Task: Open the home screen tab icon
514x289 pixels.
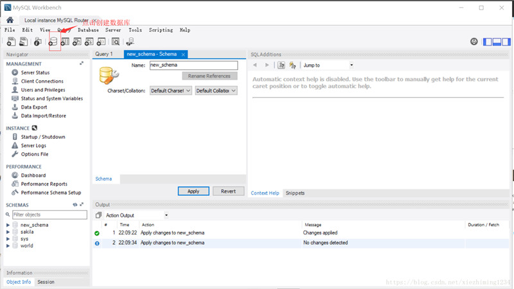Action: click(10, 20)
